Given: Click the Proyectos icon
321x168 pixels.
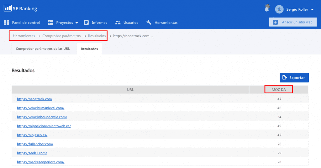Looking at the screenshot, I should 50,23.
